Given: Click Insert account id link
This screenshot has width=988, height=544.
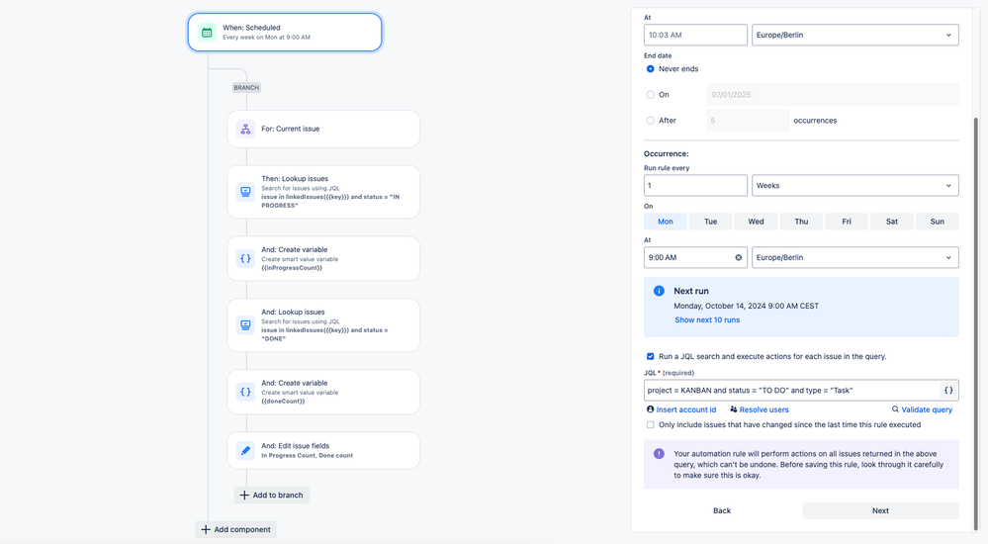Looking at the screenshot, I should click(x=686, y=409).
